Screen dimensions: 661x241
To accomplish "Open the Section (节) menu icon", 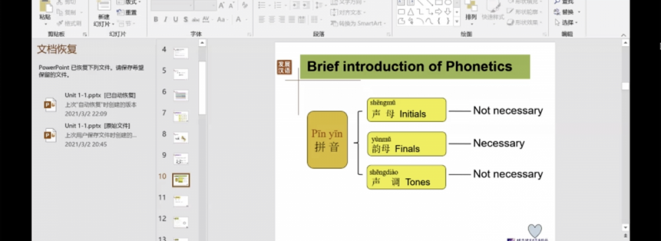I will (x=120, y=22).
